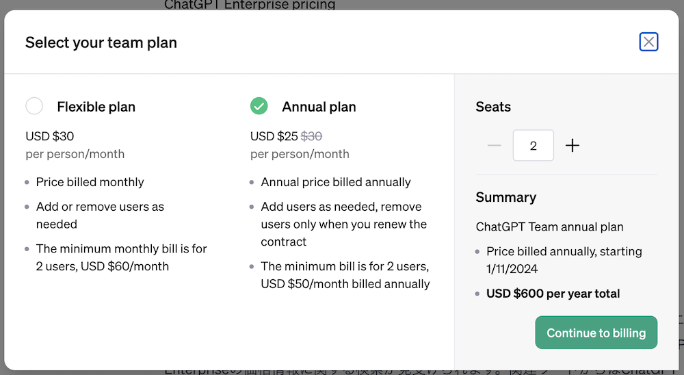
Task: Click the USD $600 per year total
Action: click(553, 294)
